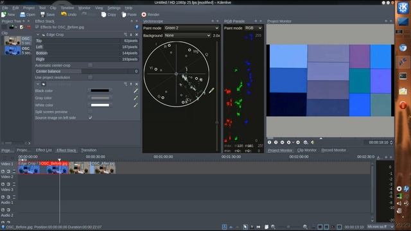Screen dimensions: 411x231
Task: Click the White color swatch
Action: tap(100, 105)
